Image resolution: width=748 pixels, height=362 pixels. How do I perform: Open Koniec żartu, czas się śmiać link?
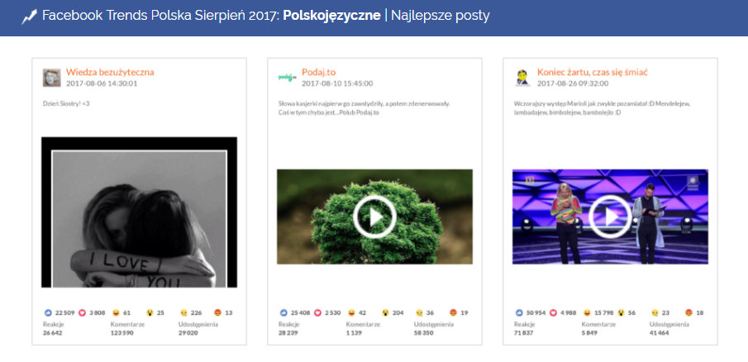click(x=592, y=72)
